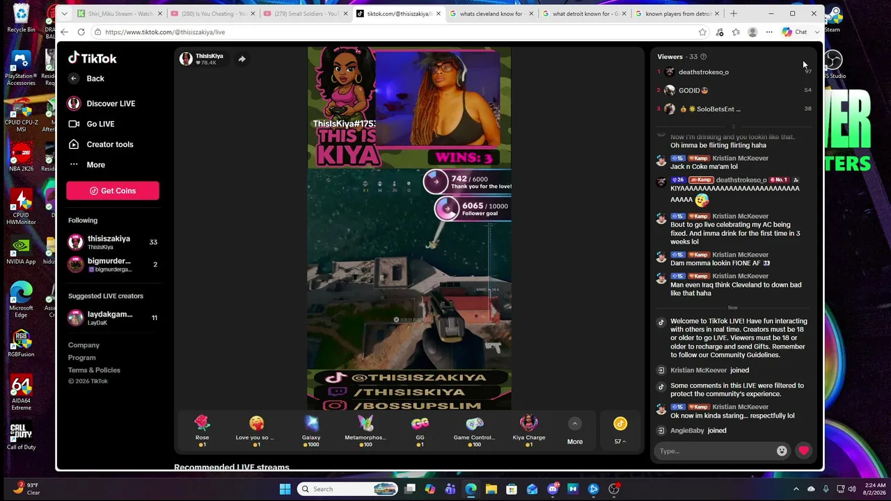
Task: Open laydakgam suggested LIVE creator
Action: point(113,318)
